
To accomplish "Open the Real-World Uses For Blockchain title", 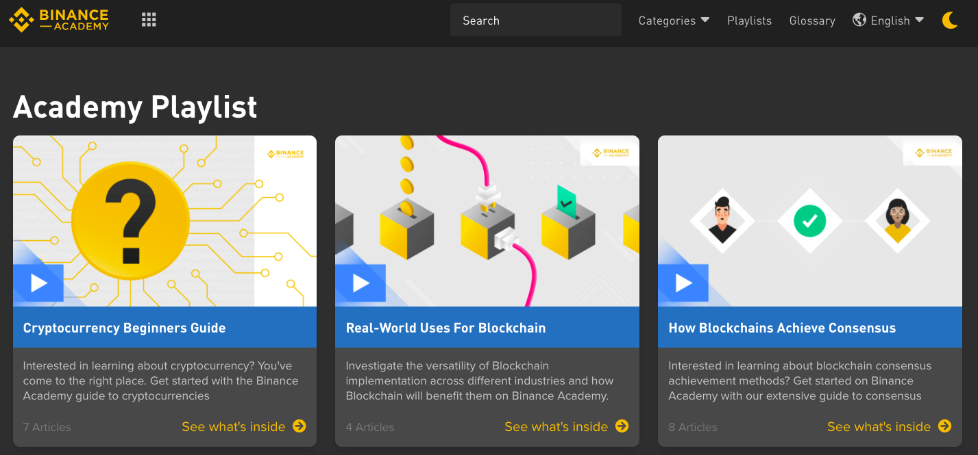I will [445, 328].
